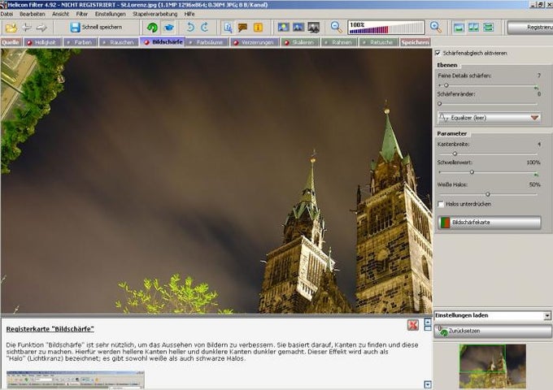Click the Schnell speichern floppy disk icon
This screenshot has width=553, height=390.
(75, 27)
